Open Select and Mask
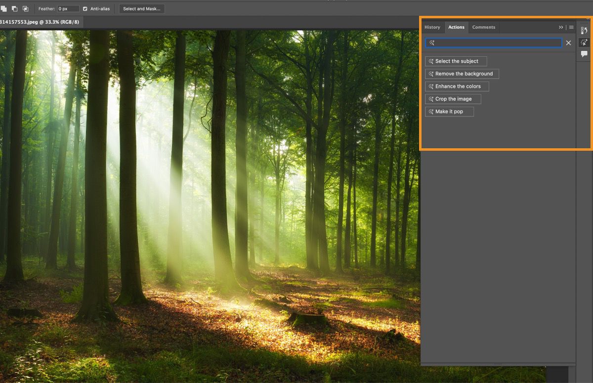This screenshot has height=383, width=593. coord(142,8)
